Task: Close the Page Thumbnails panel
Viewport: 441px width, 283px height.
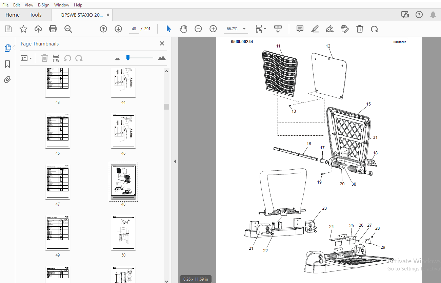Action: [x=162, y=43]
